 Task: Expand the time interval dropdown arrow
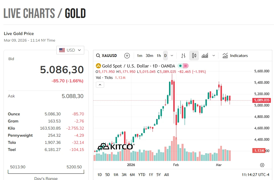tap(172, 56)
